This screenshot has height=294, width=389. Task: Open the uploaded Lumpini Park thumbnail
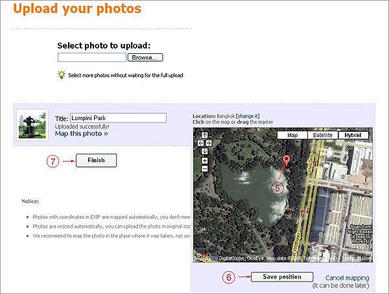coord(32,123)
